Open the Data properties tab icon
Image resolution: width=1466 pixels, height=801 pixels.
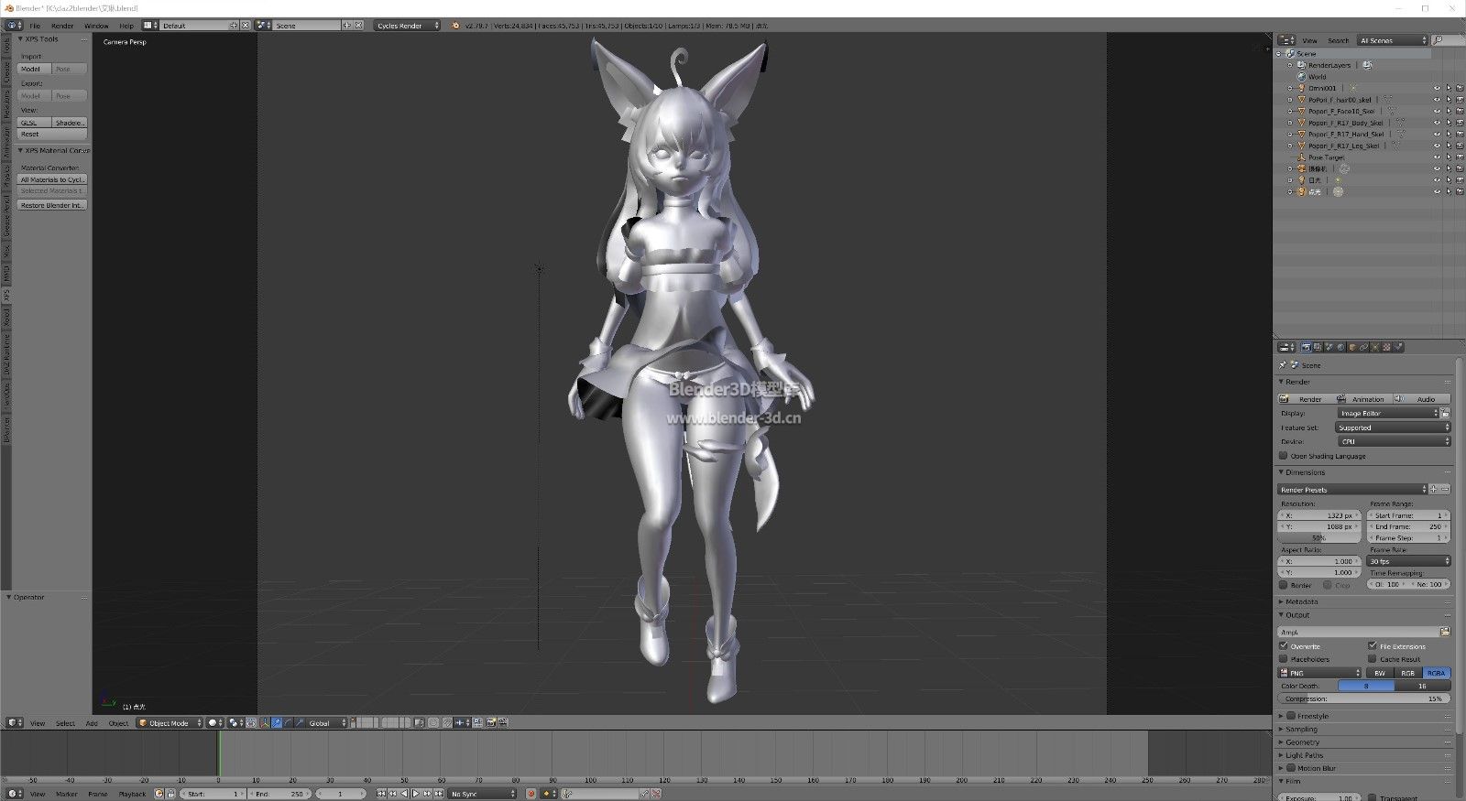tap(1375, 347)
